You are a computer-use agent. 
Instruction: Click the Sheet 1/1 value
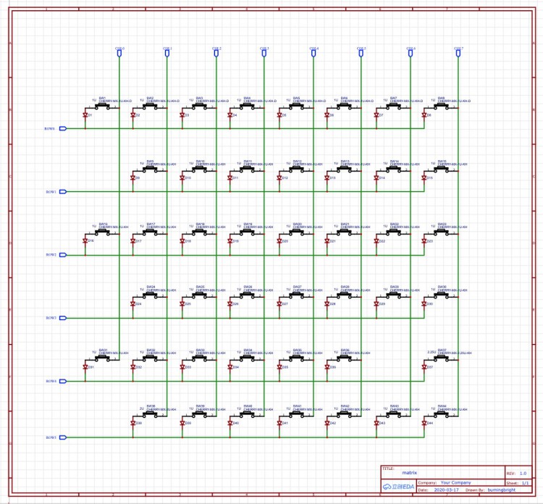click(x=526, y=482)
